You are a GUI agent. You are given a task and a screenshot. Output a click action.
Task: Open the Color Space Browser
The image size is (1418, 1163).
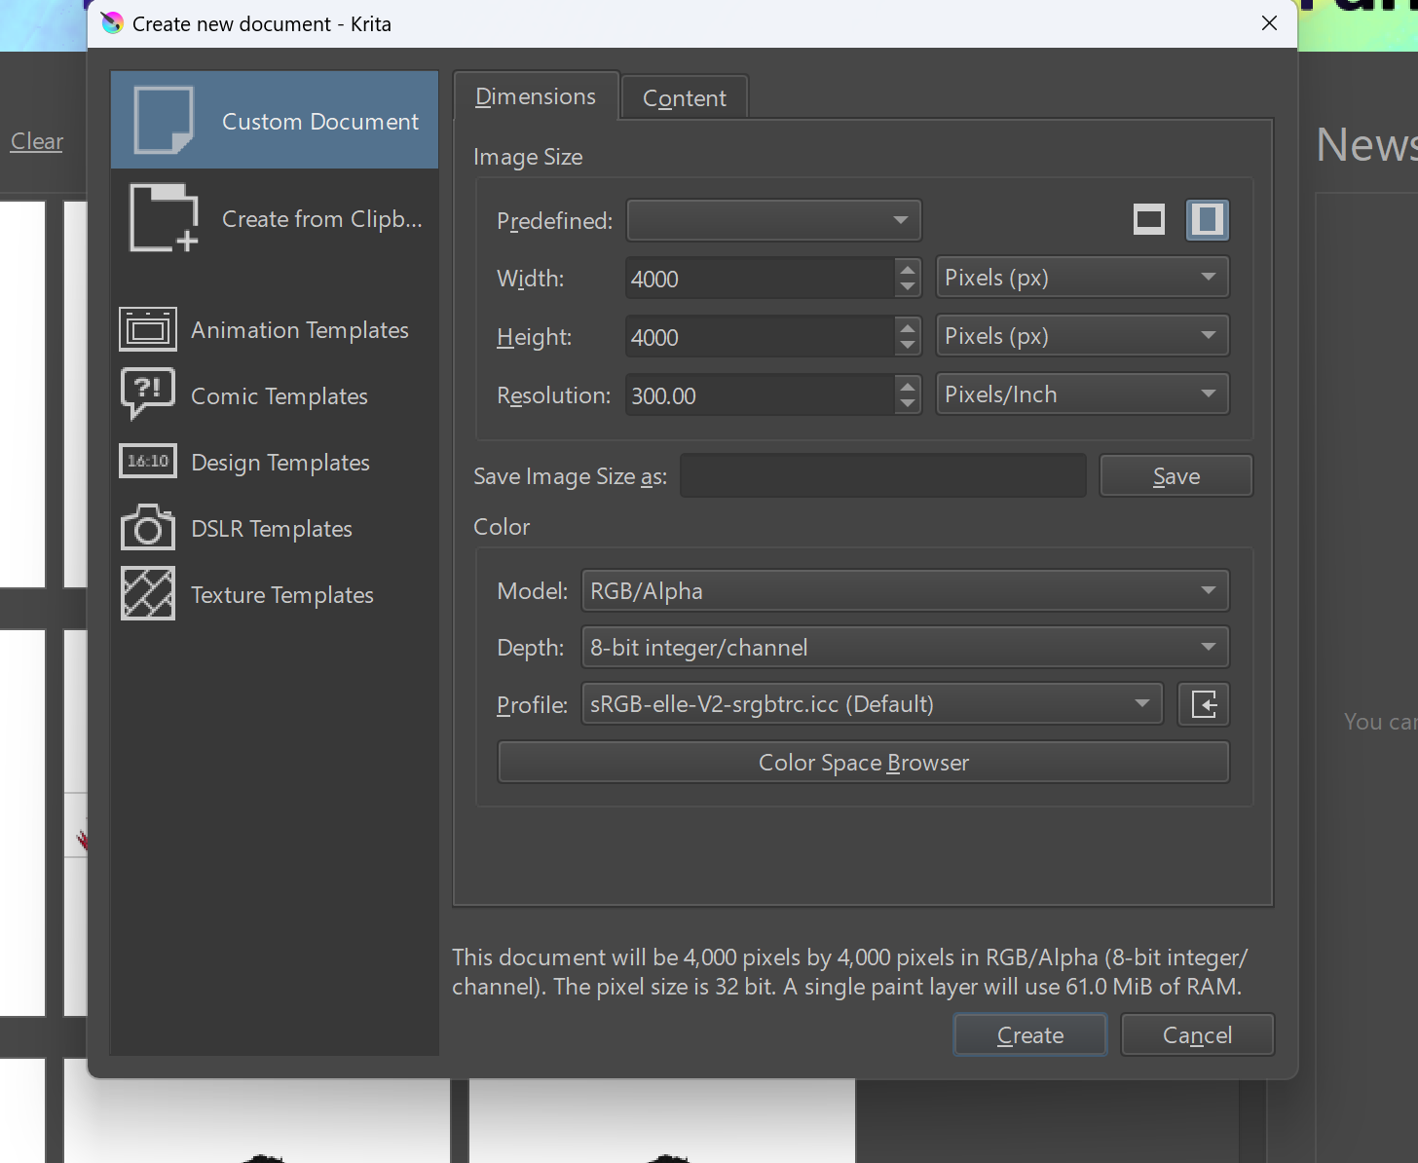click(863, 763)
